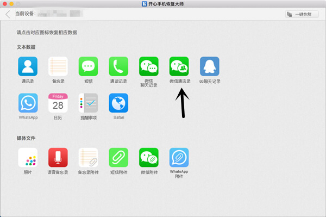Click the 文本数据 section heading
Image resolution: width=326 pixels, height=217 pixels.
pos(26,47)
